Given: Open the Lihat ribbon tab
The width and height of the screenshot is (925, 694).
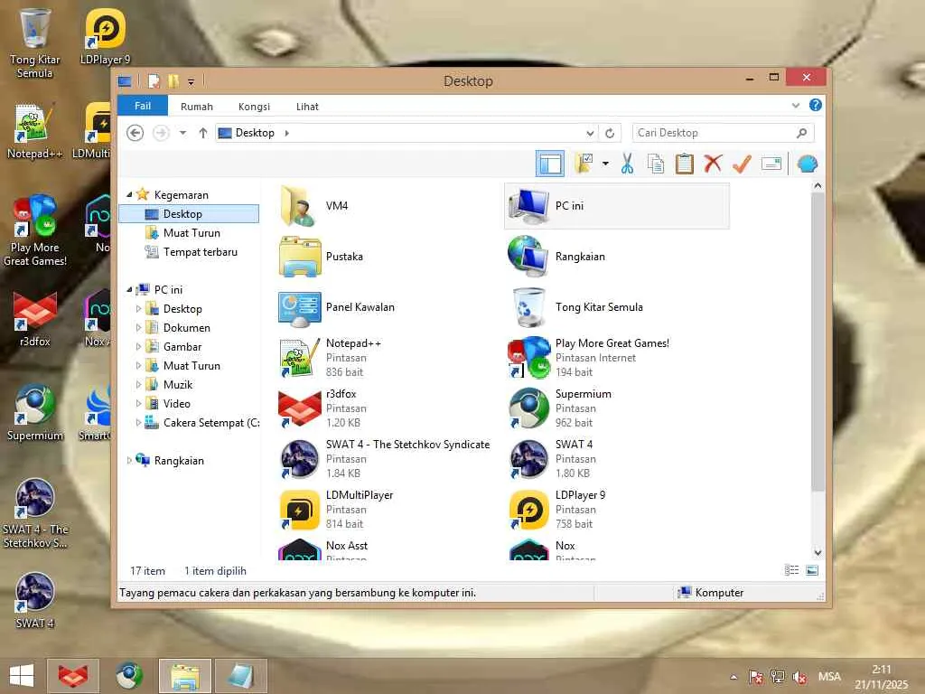Looking at the screenshot, I should (307, 107).
